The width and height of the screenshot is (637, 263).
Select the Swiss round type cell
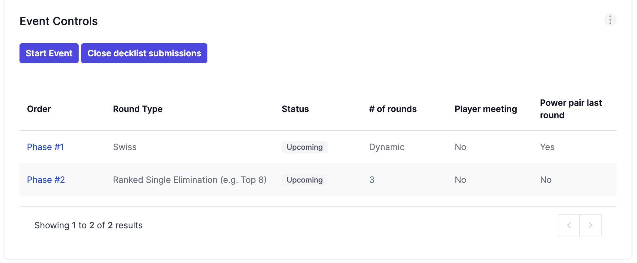click(125, 147)
